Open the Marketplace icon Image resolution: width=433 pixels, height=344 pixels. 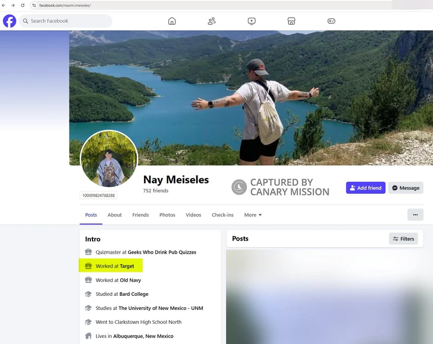[x=291, y=21]
